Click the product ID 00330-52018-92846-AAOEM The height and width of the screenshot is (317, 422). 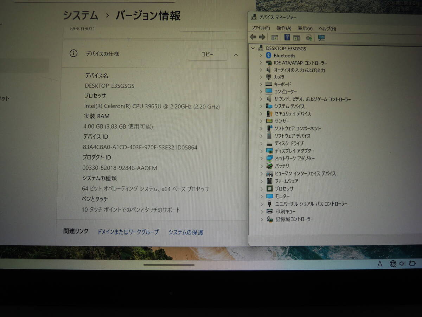[x=120, y=168]
